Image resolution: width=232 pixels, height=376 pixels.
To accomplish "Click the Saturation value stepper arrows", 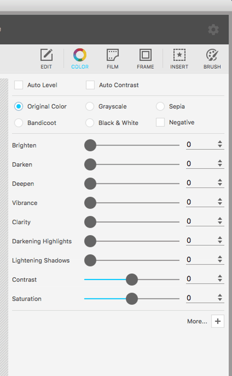I will [x=220, y=297].
